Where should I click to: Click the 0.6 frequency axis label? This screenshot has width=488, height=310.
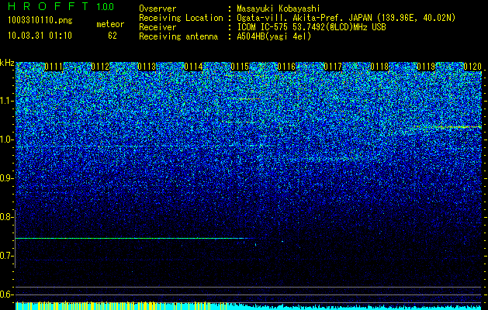click(7, 294)
